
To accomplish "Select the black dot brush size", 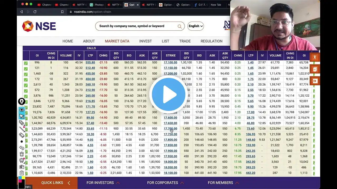I will point(22,141).
